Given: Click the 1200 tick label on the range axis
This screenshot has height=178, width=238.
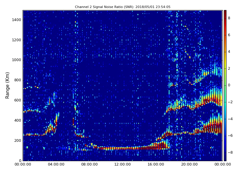Looking at the screenshot, I should coord(17,40).
